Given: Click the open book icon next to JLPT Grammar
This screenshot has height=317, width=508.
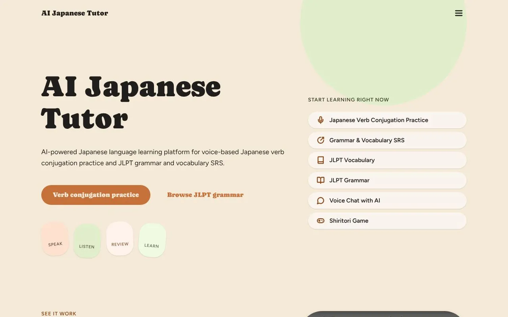Looking at the screenshot, I should coord(321,180).
